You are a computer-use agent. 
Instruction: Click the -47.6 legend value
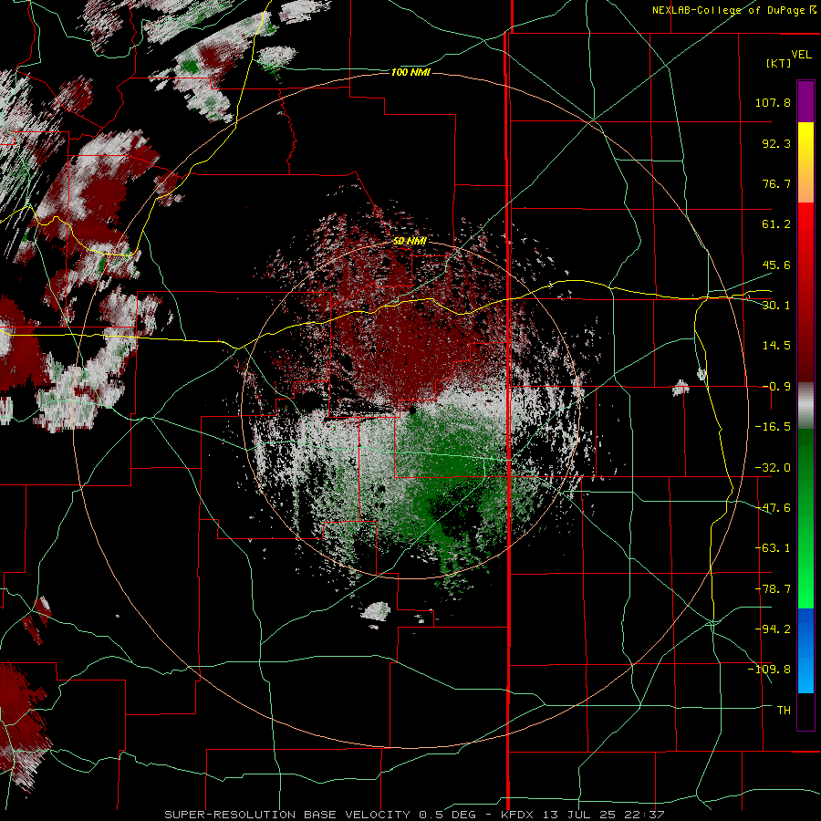click(773, 508)
